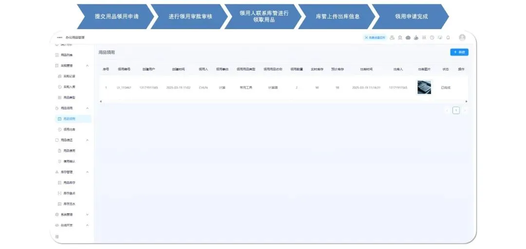Image resolution: width=526 pixels, height=249 pixels.
Task: Open the user avatar menu
Action: [x=462, y=37]
